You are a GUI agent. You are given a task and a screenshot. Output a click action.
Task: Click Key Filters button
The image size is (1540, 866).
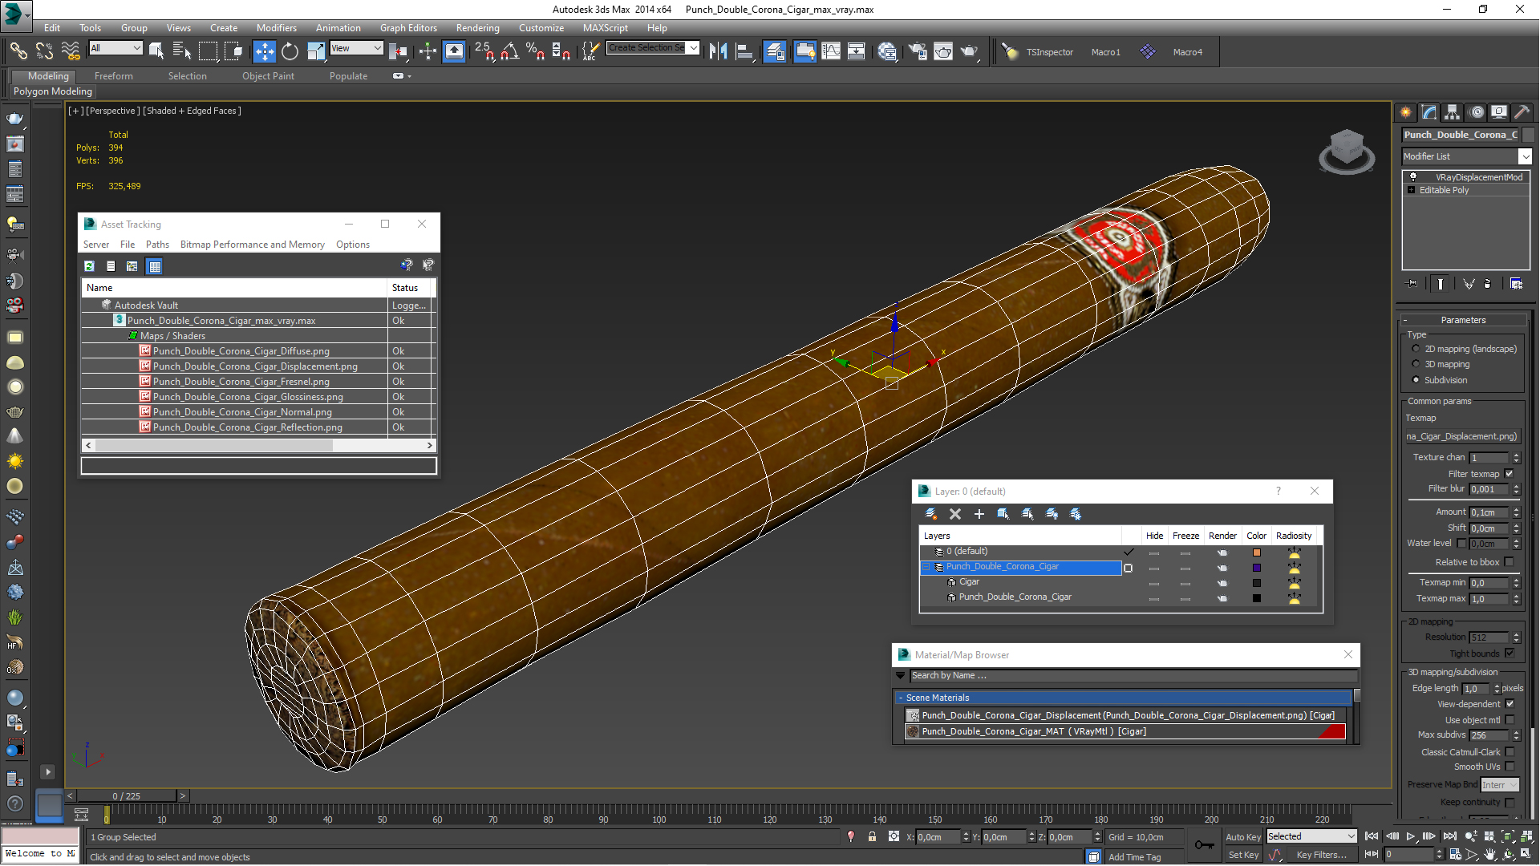pyautogui.click(x=1321, y=855)
